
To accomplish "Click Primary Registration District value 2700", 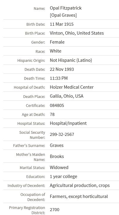I will pyautogui.click(x=55, y=210).
